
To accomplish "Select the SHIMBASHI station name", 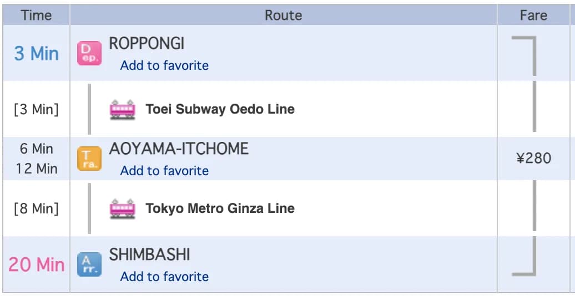I will point(149,255).
